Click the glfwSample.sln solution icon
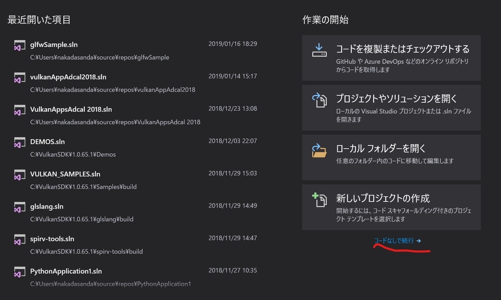Screen dimensions: 501x300 click(20, 45)
